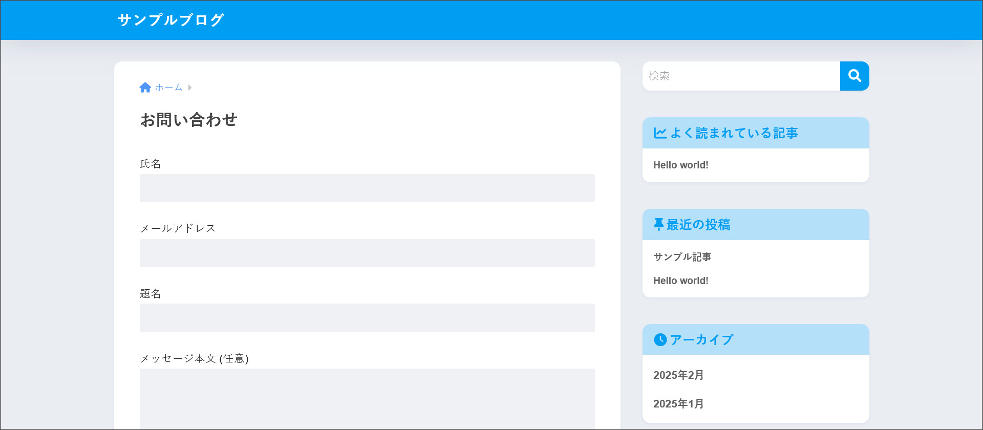Viewport: 983px width, 430px height.
Task: Open the 2025年2月 archive
Action: point(678,375)
